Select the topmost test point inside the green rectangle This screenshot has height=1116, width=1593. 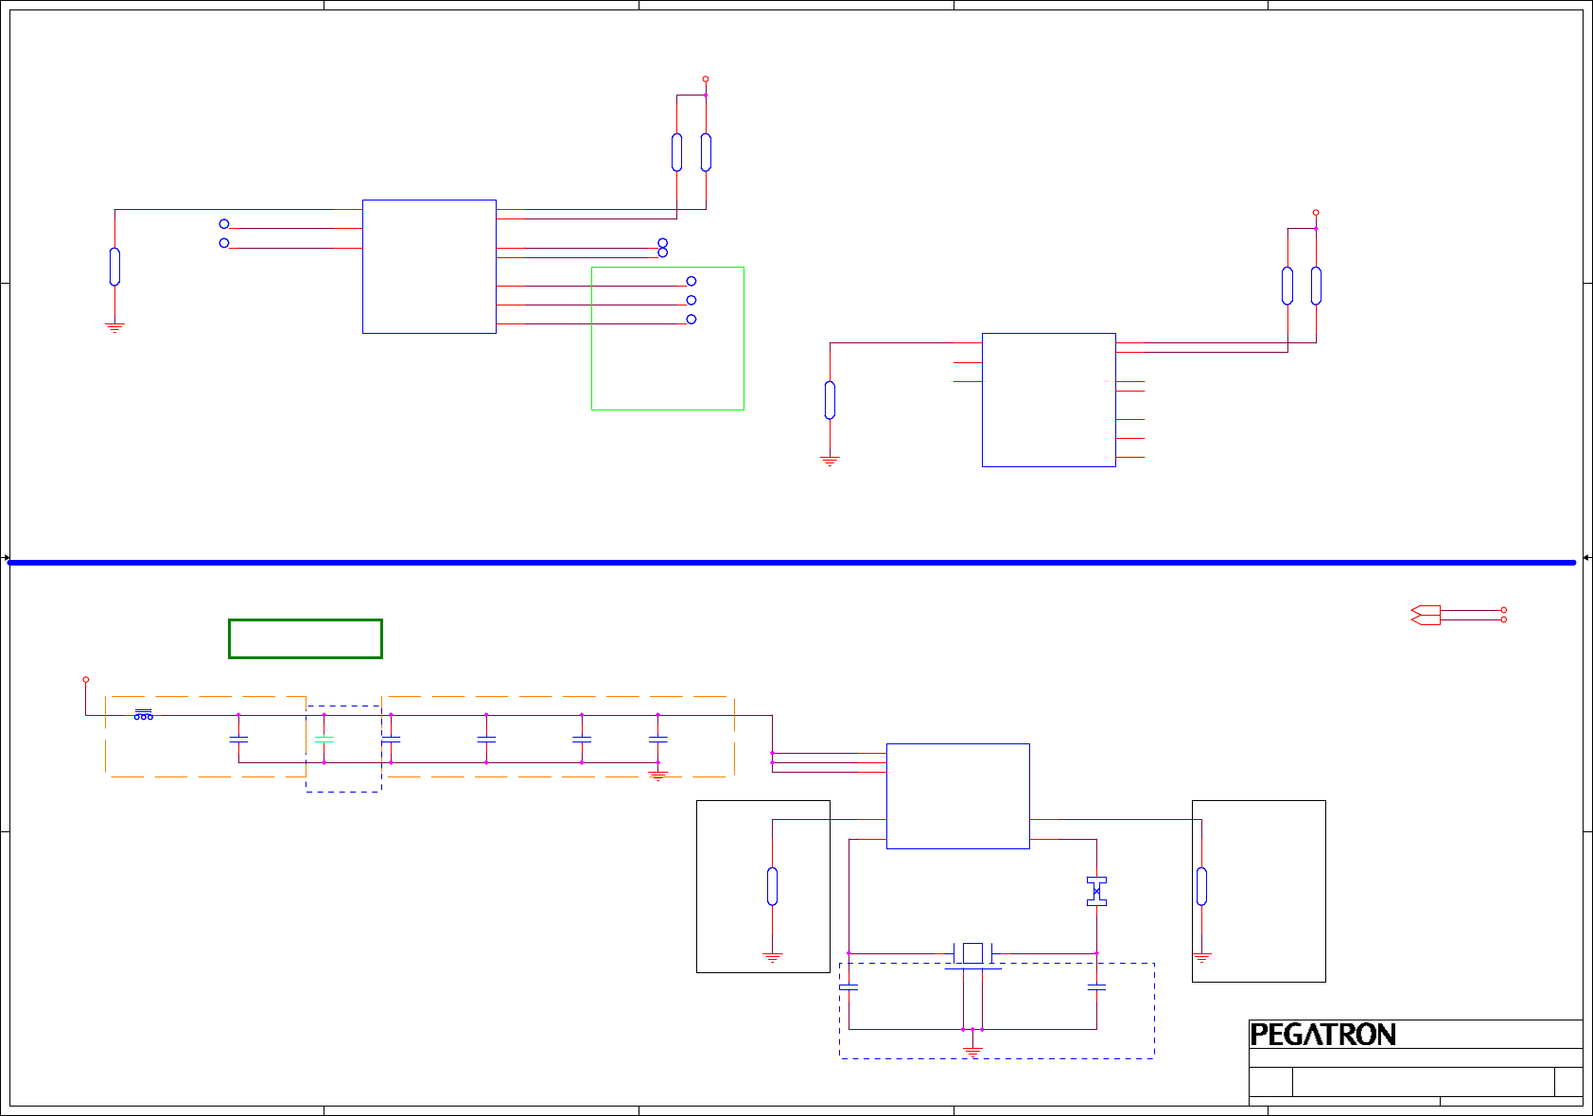pos(691,281)
